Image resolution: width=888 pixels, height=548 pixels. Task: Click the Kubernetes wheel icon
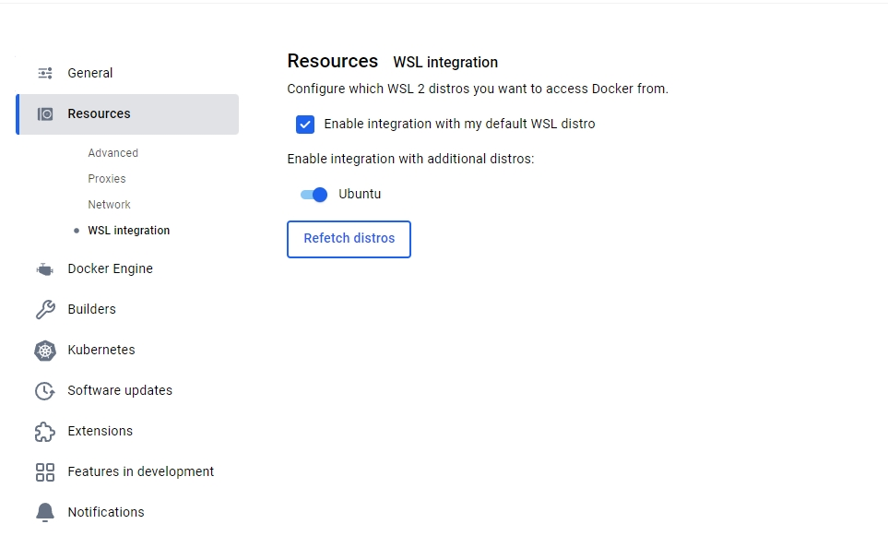(x=45, y=351)
